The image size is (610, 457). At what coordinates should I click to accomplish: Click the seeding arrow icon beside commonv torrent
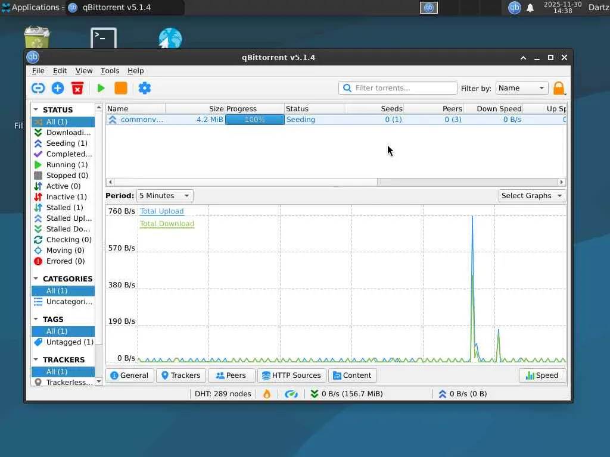coord(113,120)
